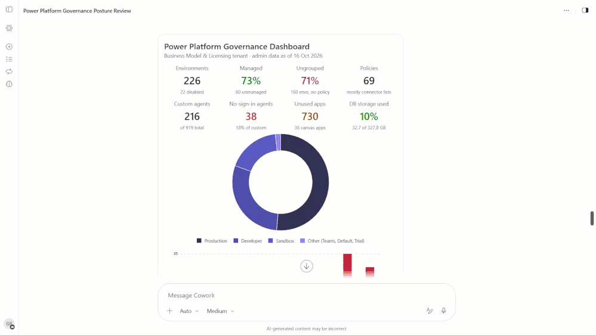Open the recurring loop icon in sidebar
The width and height of the screenshot is (596, 335).
(9, 72)
